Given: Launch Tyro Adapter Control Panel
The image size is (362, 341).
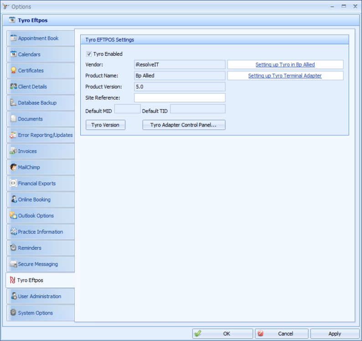Looking at the screenshot, I should click(x=184, y=125).
